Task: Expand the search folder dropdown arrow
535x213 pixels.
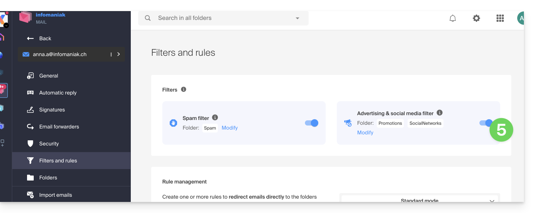Action: pyautogui.click(x=297, y=18)
